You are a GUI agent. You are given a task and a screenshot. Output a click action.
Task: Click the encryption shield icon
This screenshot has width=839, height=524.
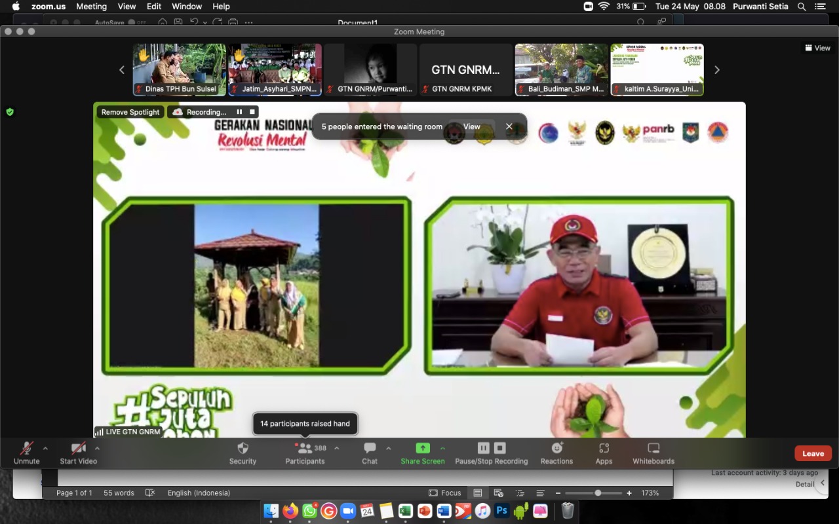(10, 112)
